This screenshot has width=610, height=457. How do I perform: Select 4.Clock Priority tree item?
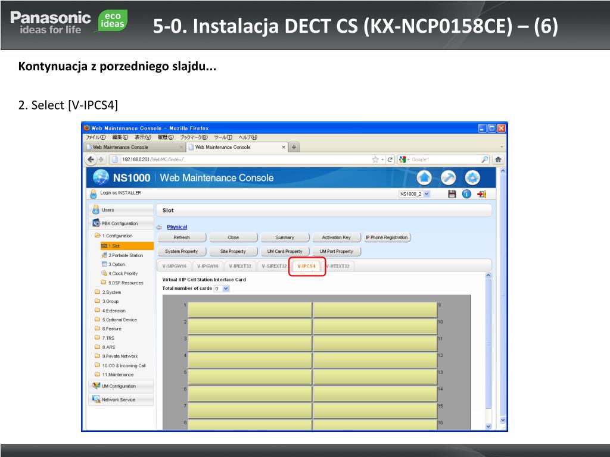[x=119, y=274]
